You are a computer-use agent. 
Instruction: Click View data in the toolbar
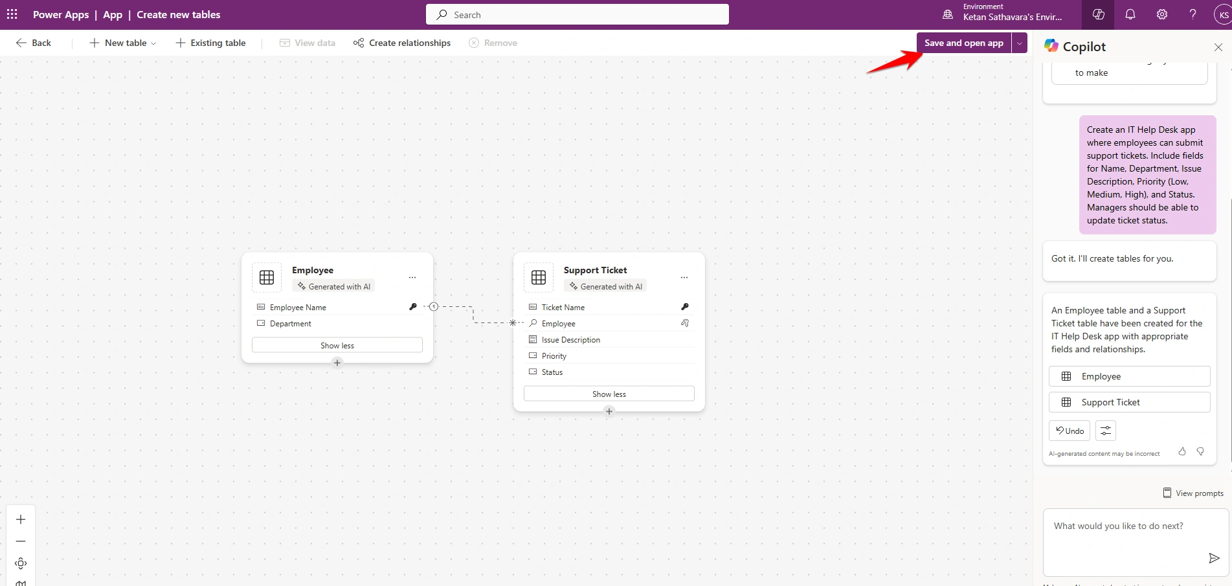pyautogui.click(x=308, y=43)
